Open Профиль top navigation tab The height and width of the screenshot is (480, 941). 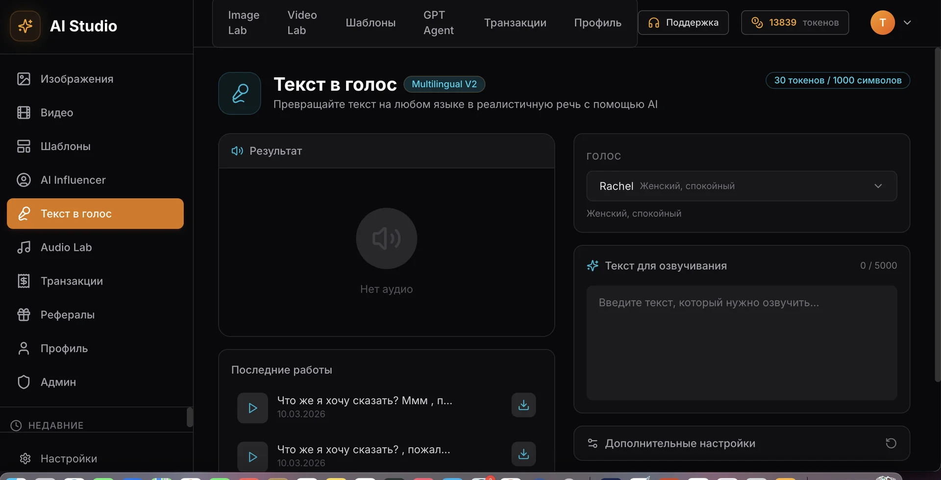point(597,23)
